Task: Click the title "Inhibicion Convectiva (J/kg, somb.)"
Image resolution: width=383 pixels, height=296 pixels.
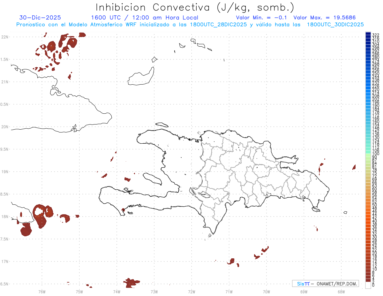Action: tap(195, 8)
